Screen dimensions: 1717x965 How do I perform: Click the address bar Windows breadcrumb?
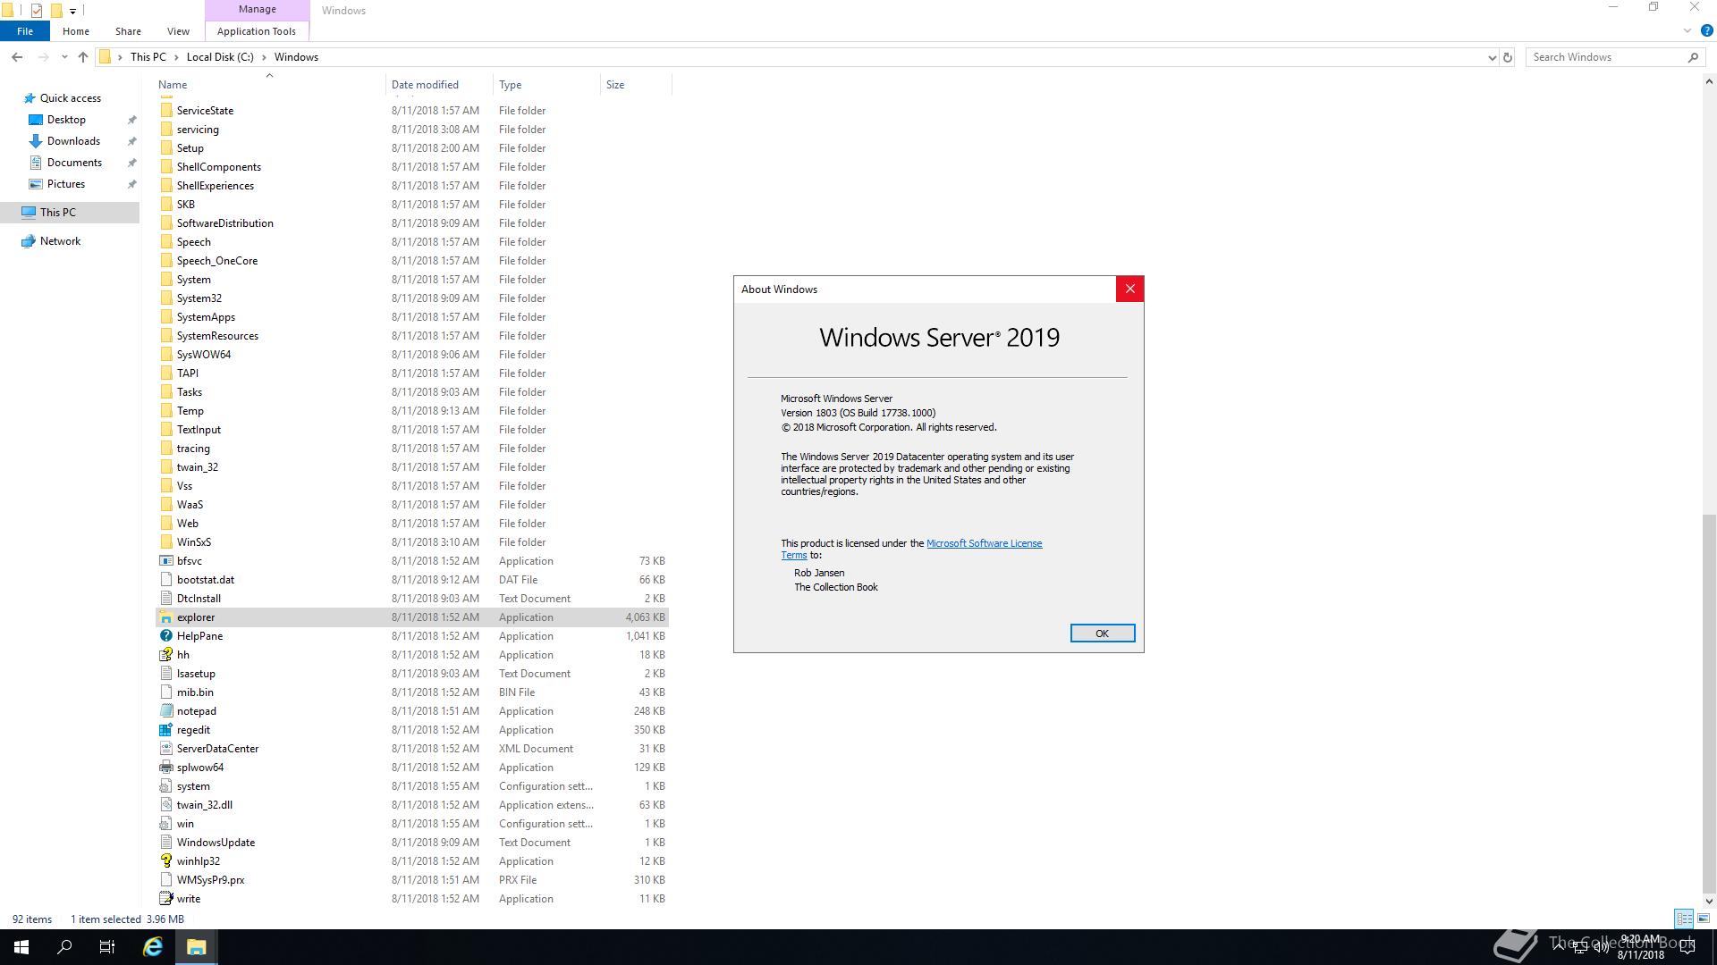(296, 57)
